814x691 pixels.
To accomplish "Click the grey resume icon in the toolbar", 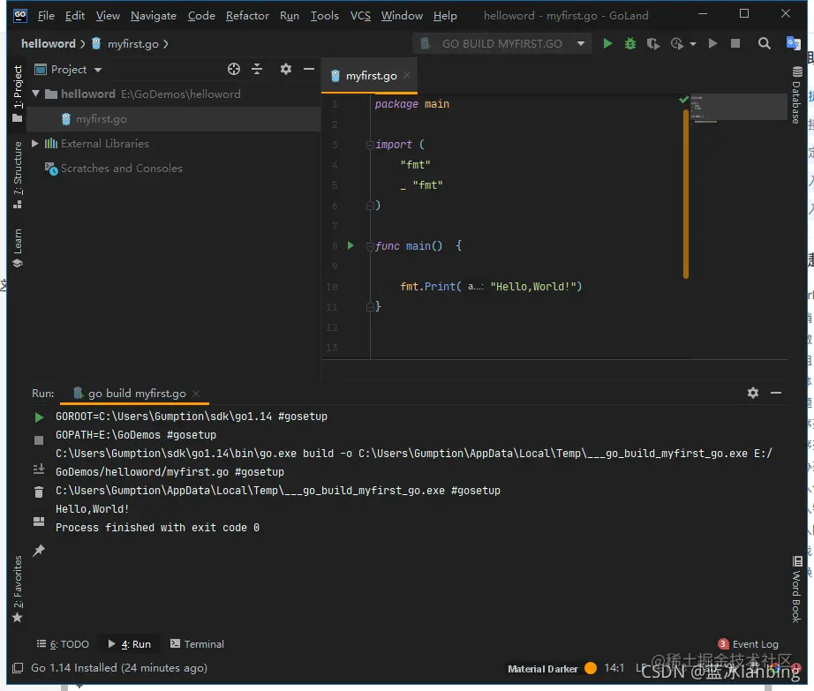I will [712, 43].
